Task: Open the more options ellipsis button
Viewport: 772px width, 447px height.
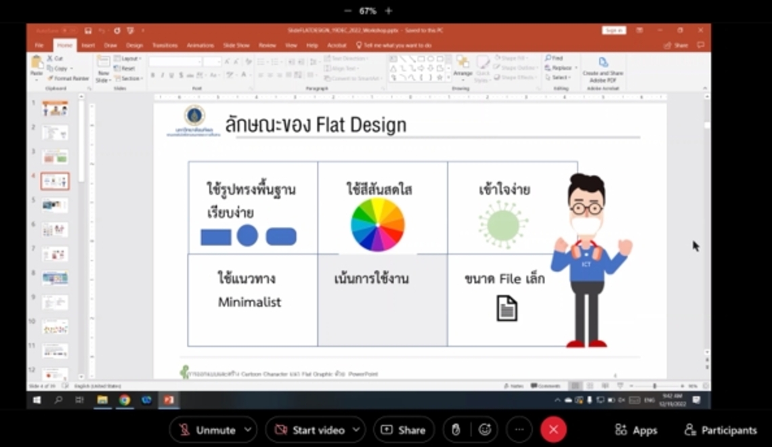Action: 519,430
